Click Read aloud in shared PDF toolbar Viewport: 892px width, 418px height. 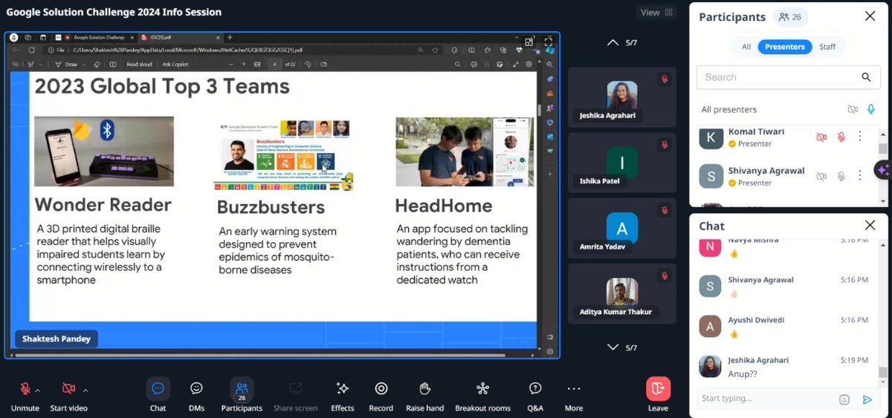[139, 65]
